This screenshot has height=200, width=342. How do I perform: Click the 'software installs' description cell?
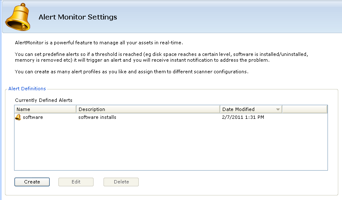click(97, 117)
